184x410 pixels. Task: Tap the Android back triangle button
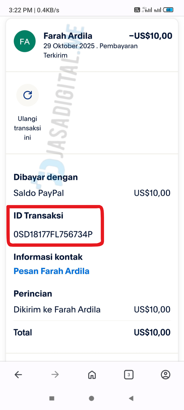[131, 398]
